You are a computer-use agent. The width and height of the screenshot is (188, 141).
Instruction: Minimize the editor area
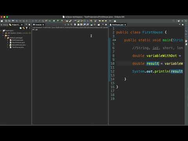[180, 24]
